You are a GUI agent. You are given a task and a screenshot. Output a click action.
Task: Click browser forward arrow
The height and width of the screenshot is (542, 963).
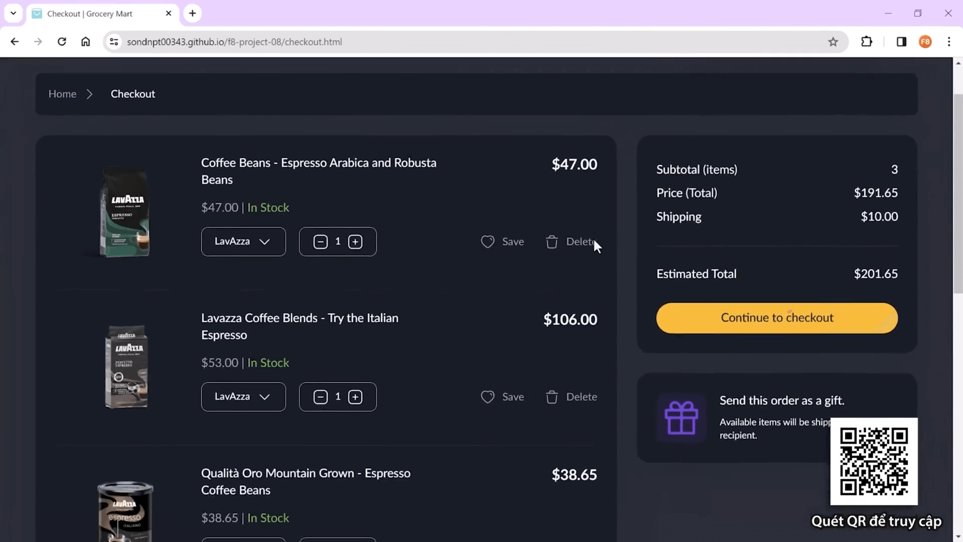point(38,42)
